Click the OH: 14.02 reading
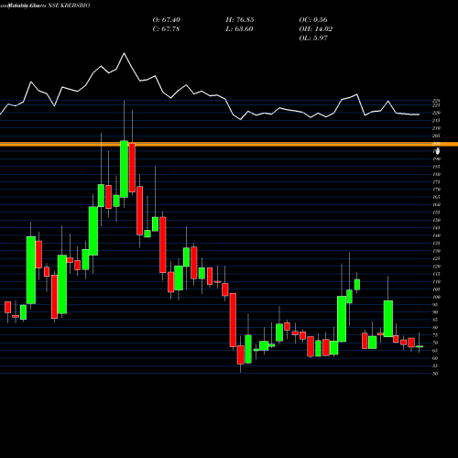Image resolution: width=458 pixels, height=458 pixels. pyautogui.click(x=316, y=29)
